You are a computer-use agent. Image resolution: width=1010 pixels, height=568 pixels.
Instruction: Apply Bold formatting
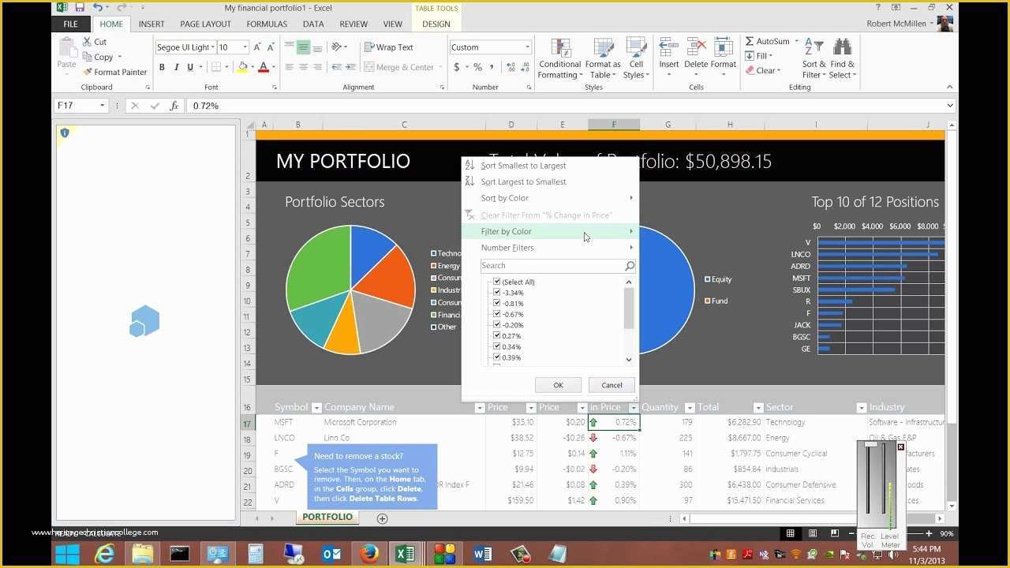click(x=162, y=68)
